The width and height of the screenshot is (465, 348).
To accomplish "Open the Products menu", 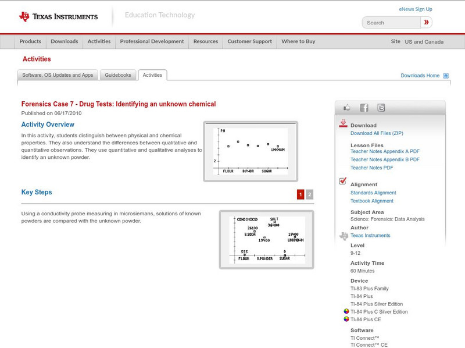I will tap(30, 41).
